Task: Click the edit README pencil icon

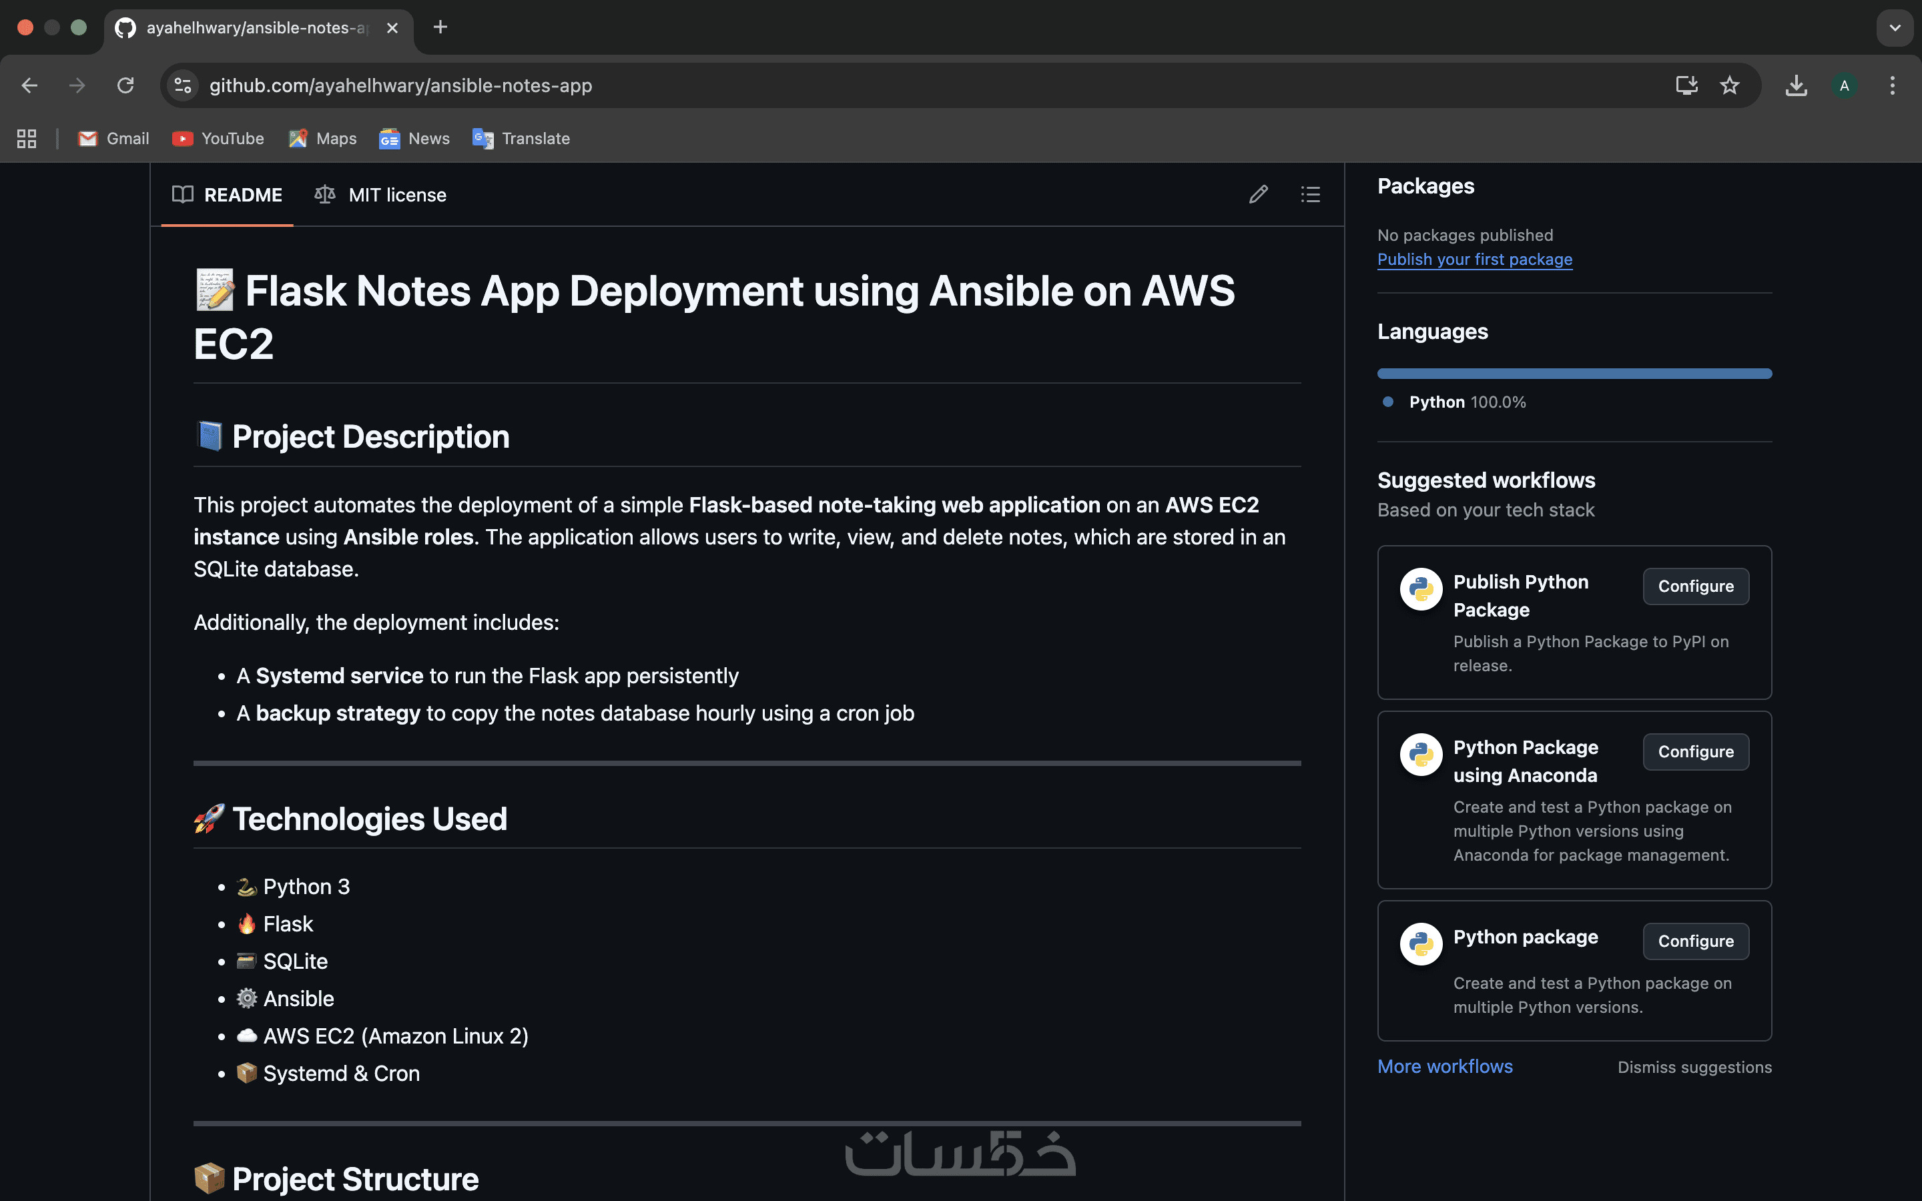Action: pos(1258,195)
